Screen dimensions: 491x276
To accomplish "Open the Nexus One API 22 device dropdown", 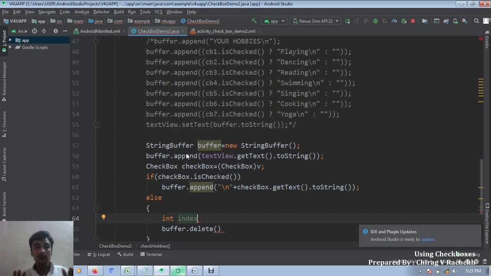I will pos(316,21).
